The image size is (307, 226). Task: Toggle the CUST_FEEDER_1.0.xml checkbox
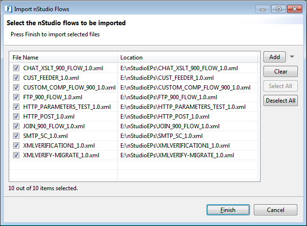point(16,78)
